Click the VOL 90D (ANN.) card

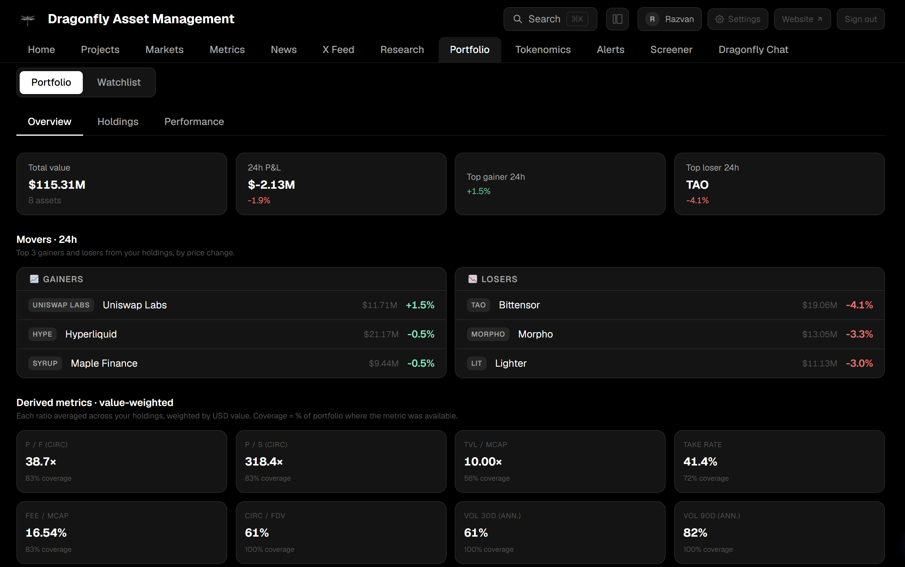tap(779, 532)
